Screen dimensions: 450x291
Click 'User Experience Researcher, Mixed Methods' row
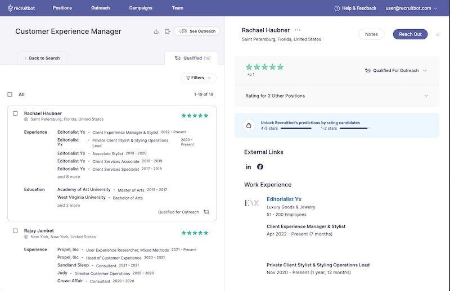[127, 250]
